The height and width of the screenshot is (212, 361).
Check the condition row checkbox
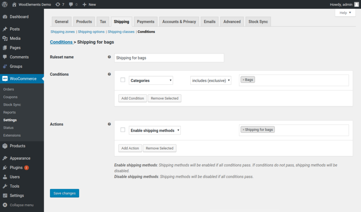point(123,80)
